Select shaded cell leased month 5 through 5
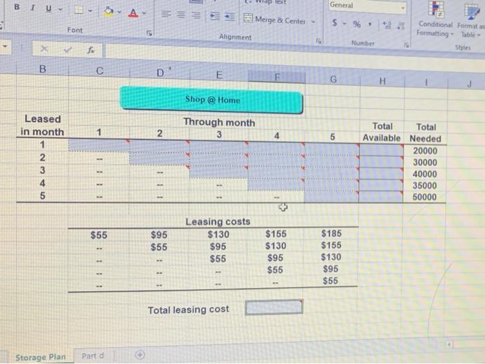485x364 pixels. [x=331, y=196]
